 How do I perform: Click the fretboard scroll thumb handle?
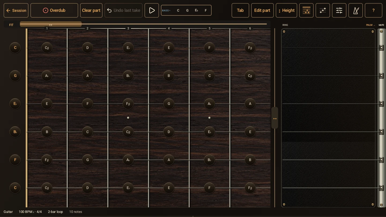point(51,24)
